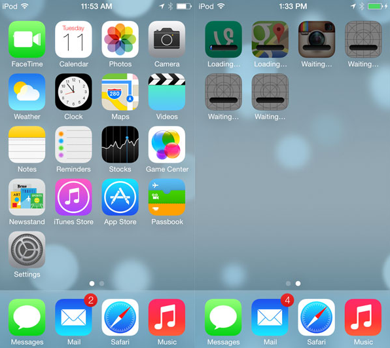Open the Clock app
Screen dimensions: 390x348
[73, 92]
